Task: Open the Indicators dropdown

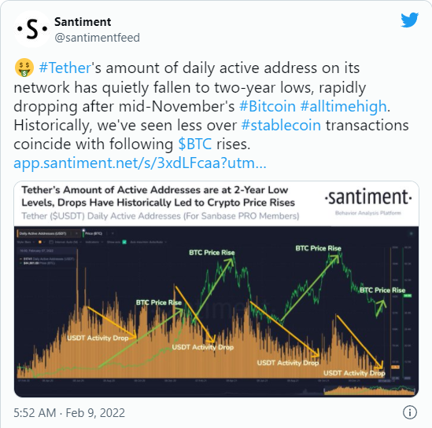Action: point(94,242)
